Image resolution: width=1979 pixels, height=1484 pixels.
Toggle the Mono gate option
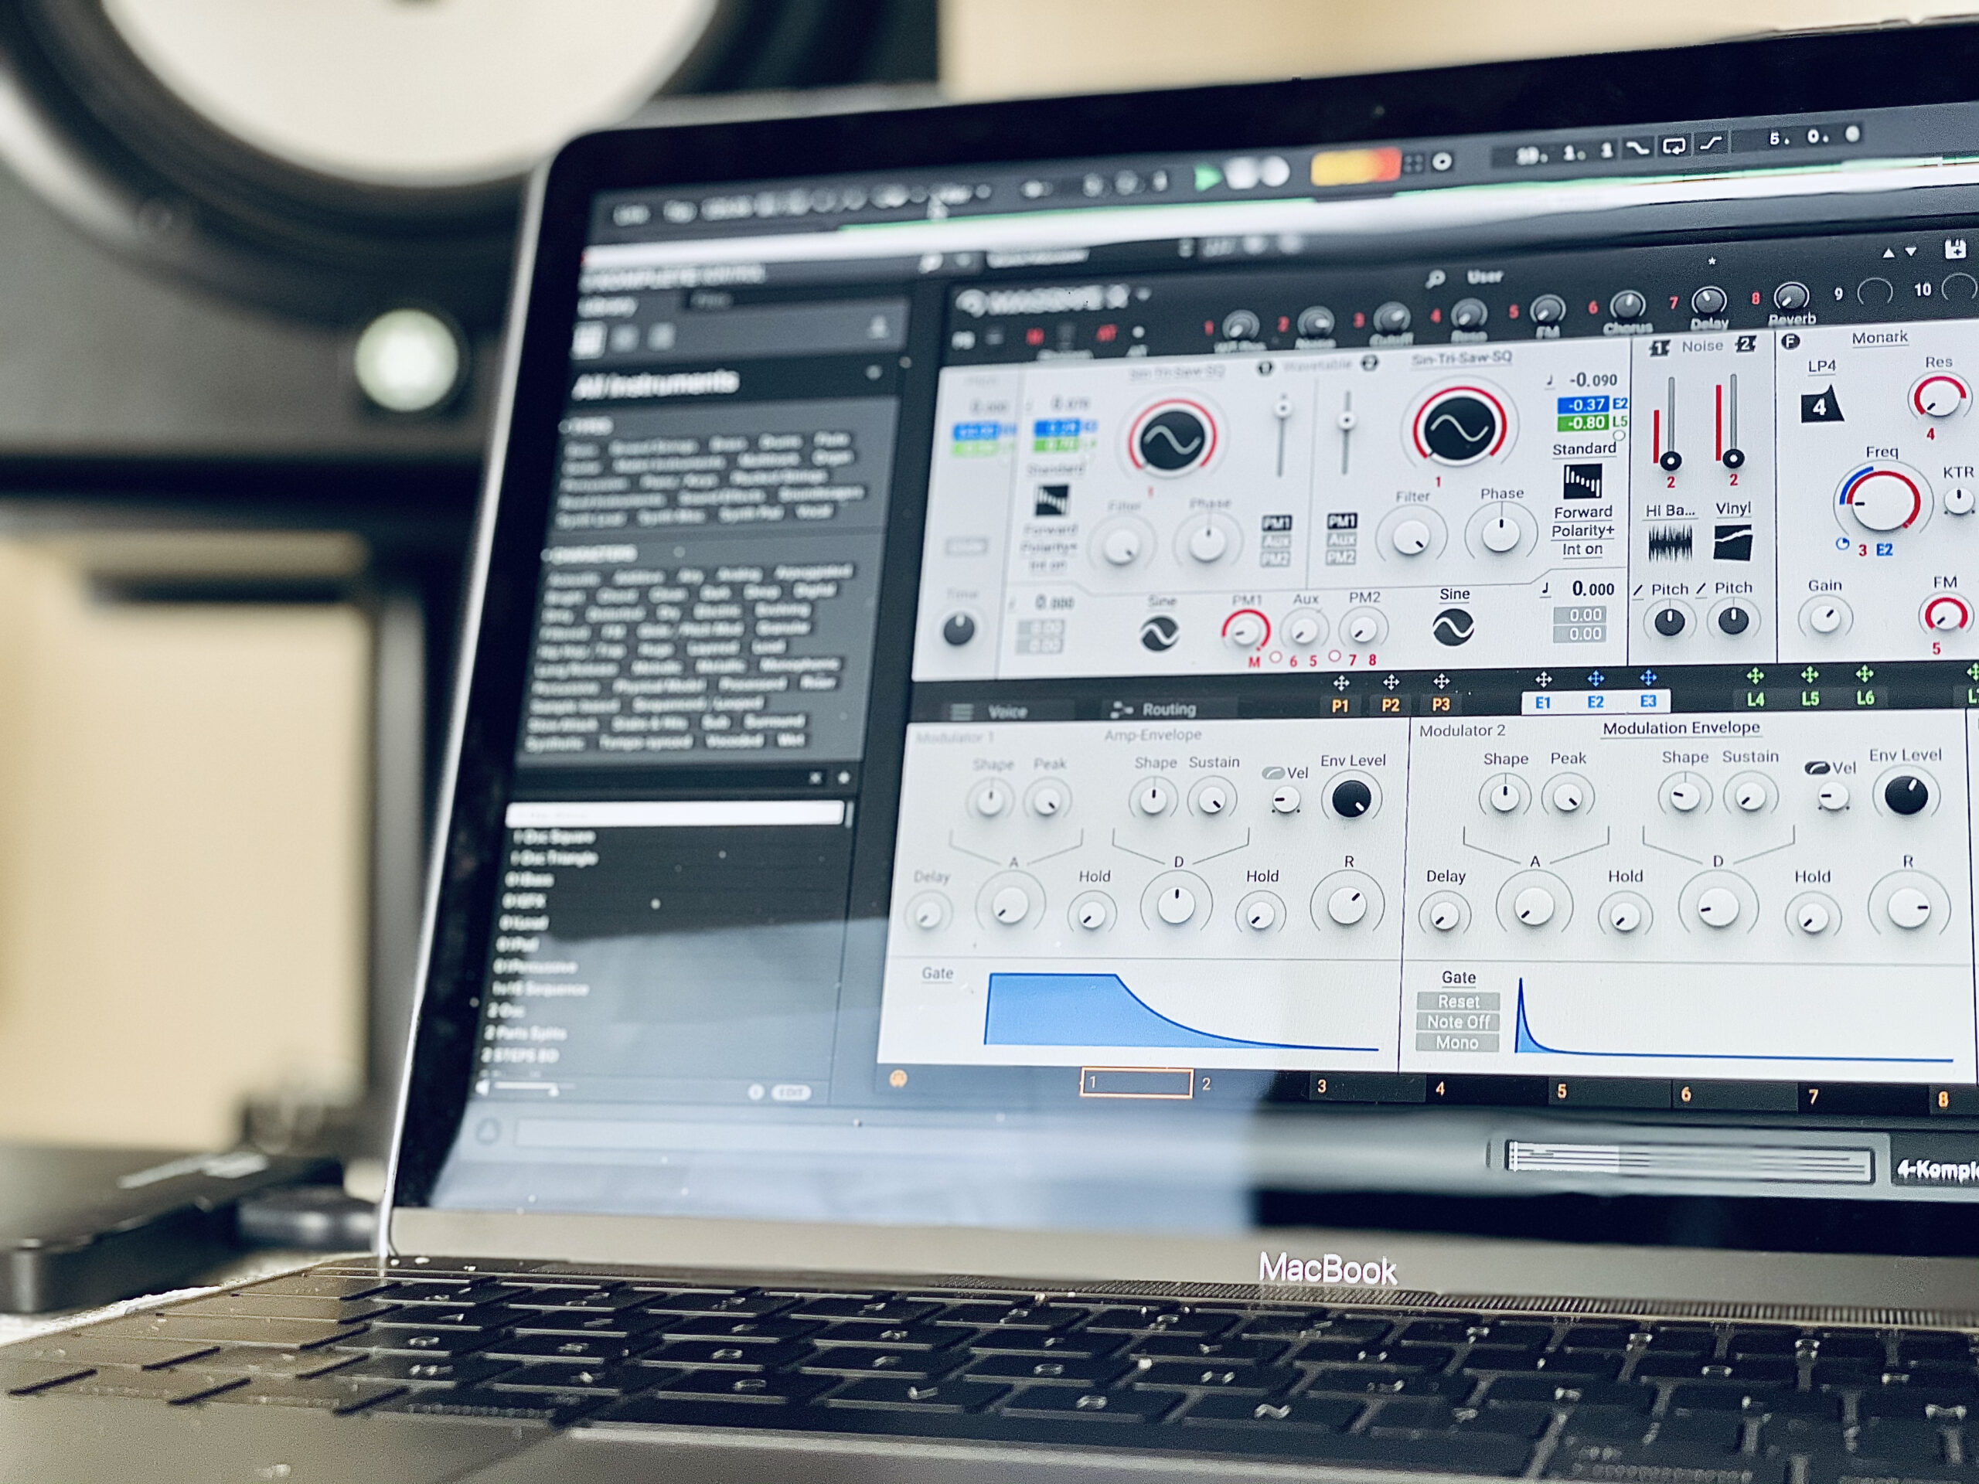pos(1456,1043)
